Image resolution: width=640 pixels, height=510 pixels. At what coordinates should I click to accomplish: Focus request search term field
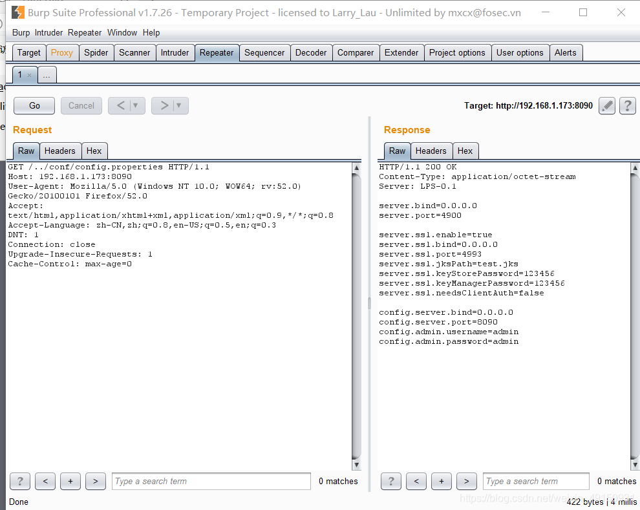211,481
